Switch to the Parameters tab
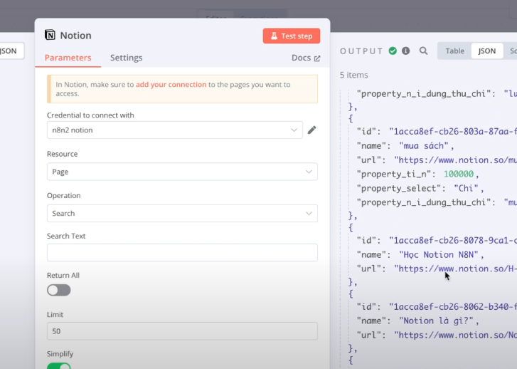The image size is (517, 369). coord(68,58)
